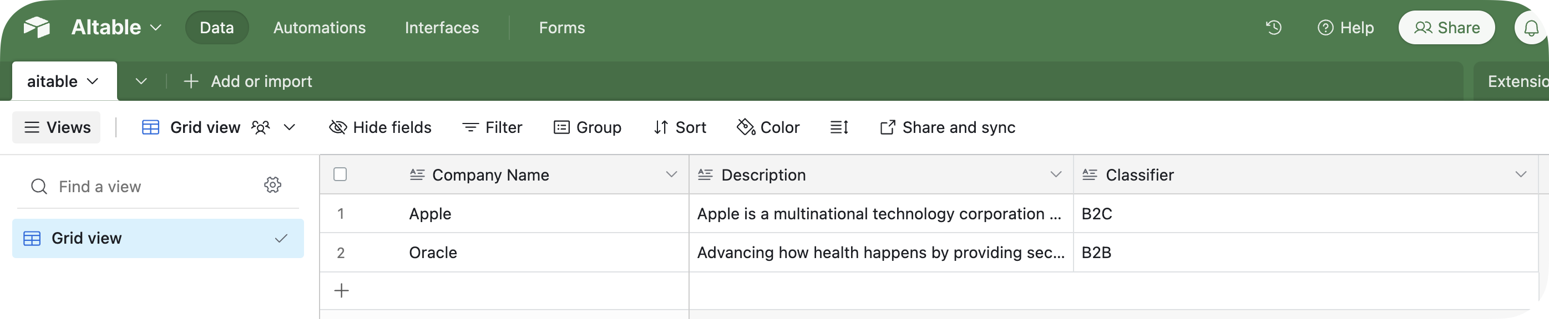1549x319 pixels.
Task: Click the row height icon
Action: 839,127
